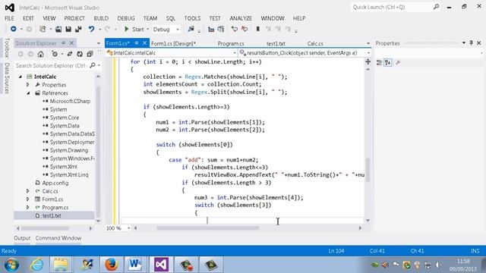This screenshot has height=273, width=486.
Task: Toggle a bookmark on the current line
Action: 257,29
